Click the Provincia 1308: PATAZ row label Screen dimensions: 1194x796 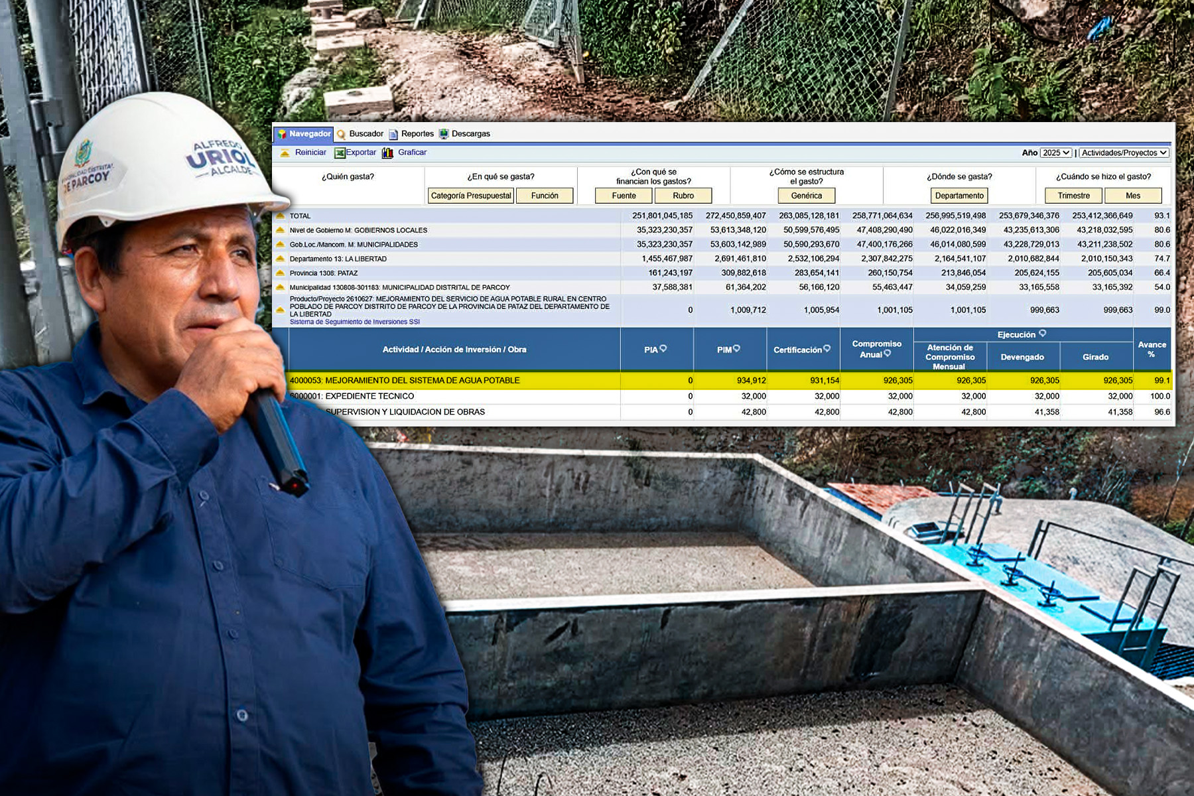[324, 273]
